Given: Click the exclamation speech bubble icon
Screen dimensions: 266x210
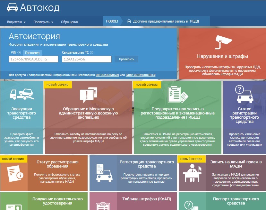Looking at the screenshot, I should pos(88,95).
